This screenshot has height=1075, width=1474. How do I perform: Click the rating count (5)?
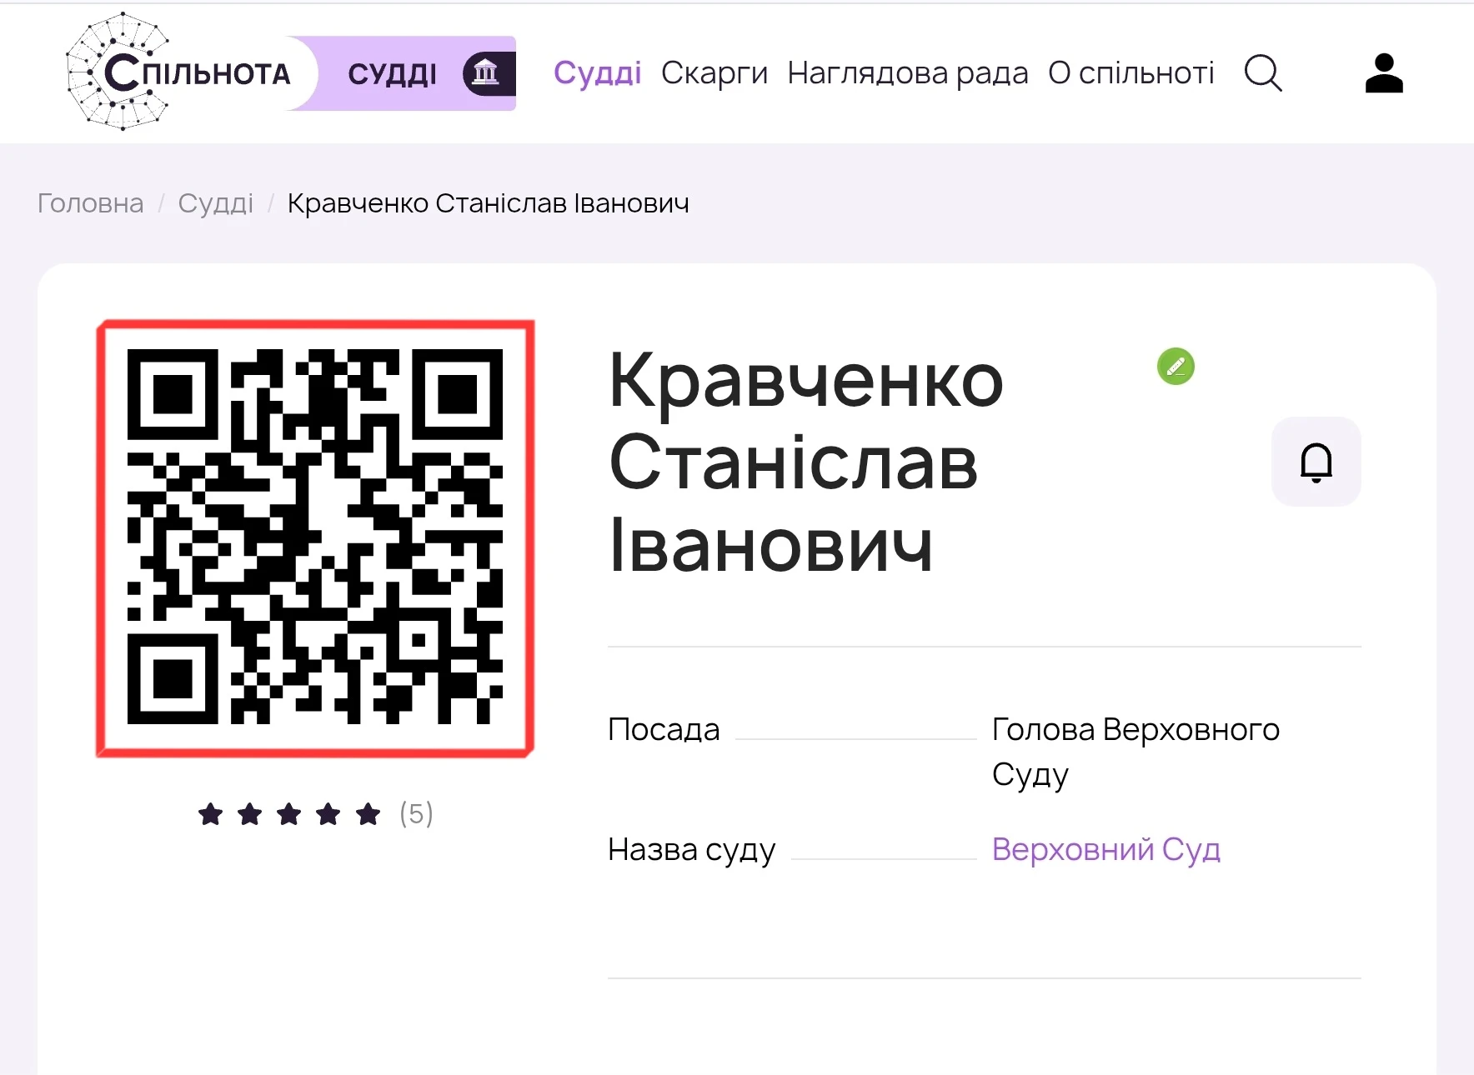point(416,813)
